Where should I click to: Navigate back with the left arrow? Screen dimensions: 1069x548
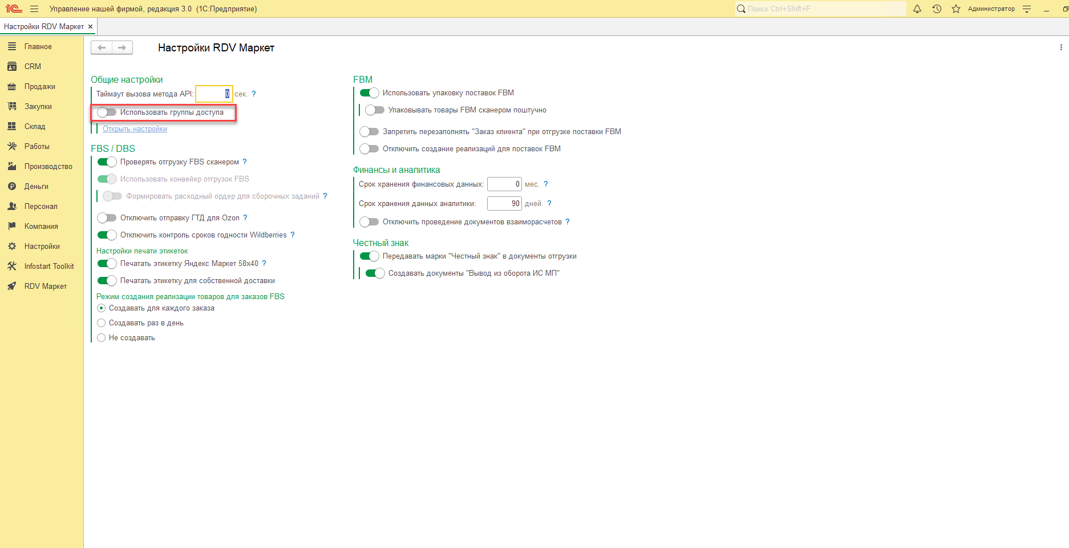(x=102, y=47)
